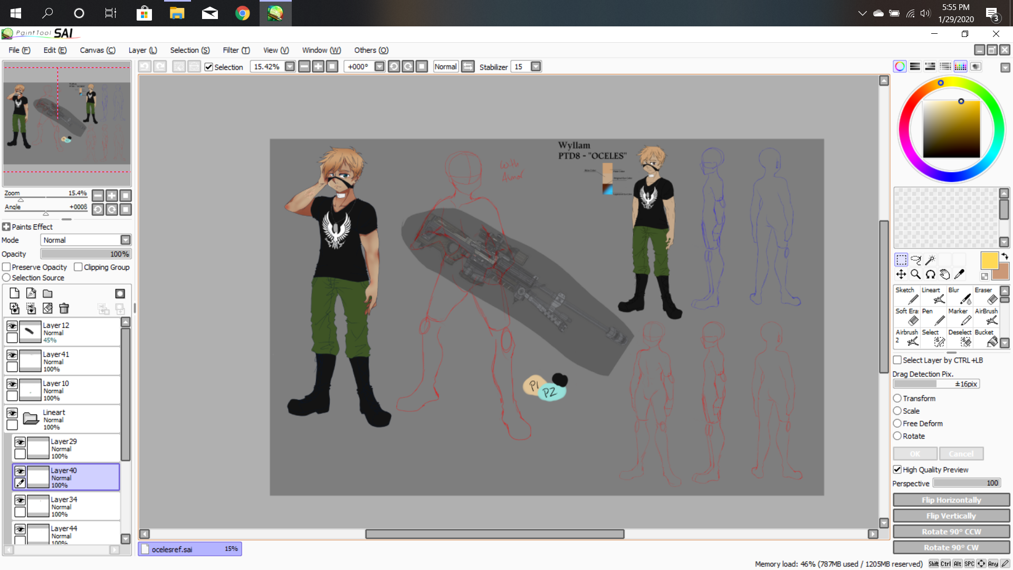Open the File menu
This screenshot has height=570, width=1013.
(20, 50)
